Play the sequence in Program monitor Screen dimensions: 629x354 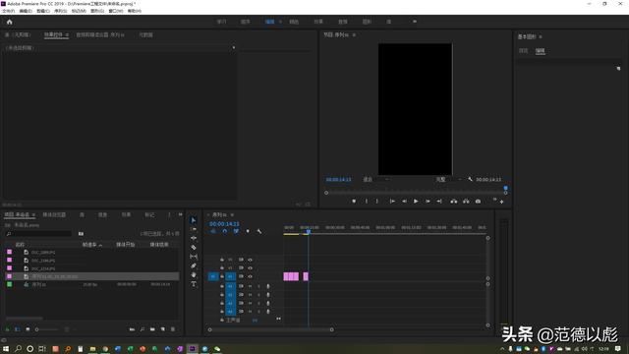(416, 201)
